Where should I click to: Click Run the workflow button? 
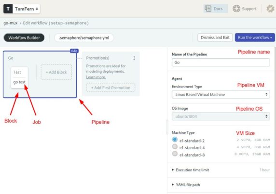[255, 38]
